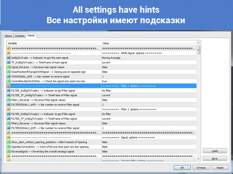Screen dimensions: 233x174
Task: Click the icon beside ControlNewBarforSIGNAL variable
Action: pyautogui.click(x=9, y=81)
